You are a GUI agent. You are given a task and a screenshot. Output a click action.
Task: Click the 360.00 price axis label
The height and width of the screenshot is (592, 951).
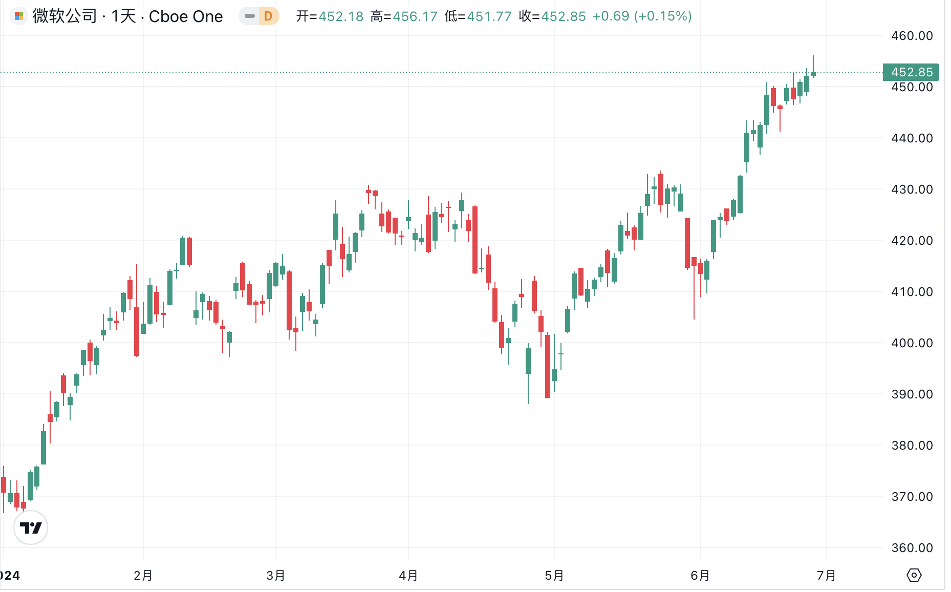click(x=912, y=548)
